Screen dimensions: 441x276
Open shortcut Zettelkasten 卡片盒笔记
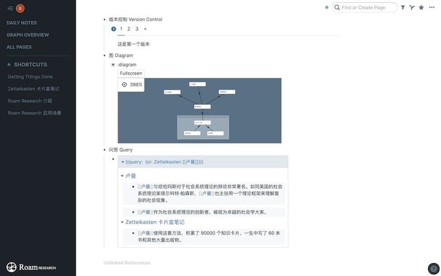tap(34, 89)
